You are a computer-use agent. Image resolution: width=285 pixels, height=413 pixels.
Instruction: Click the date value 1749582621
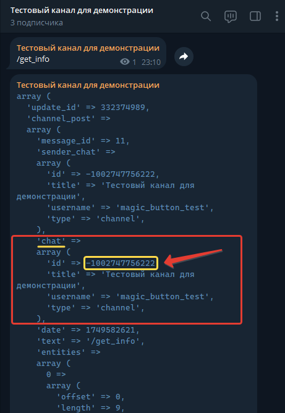tap(111, 330)
